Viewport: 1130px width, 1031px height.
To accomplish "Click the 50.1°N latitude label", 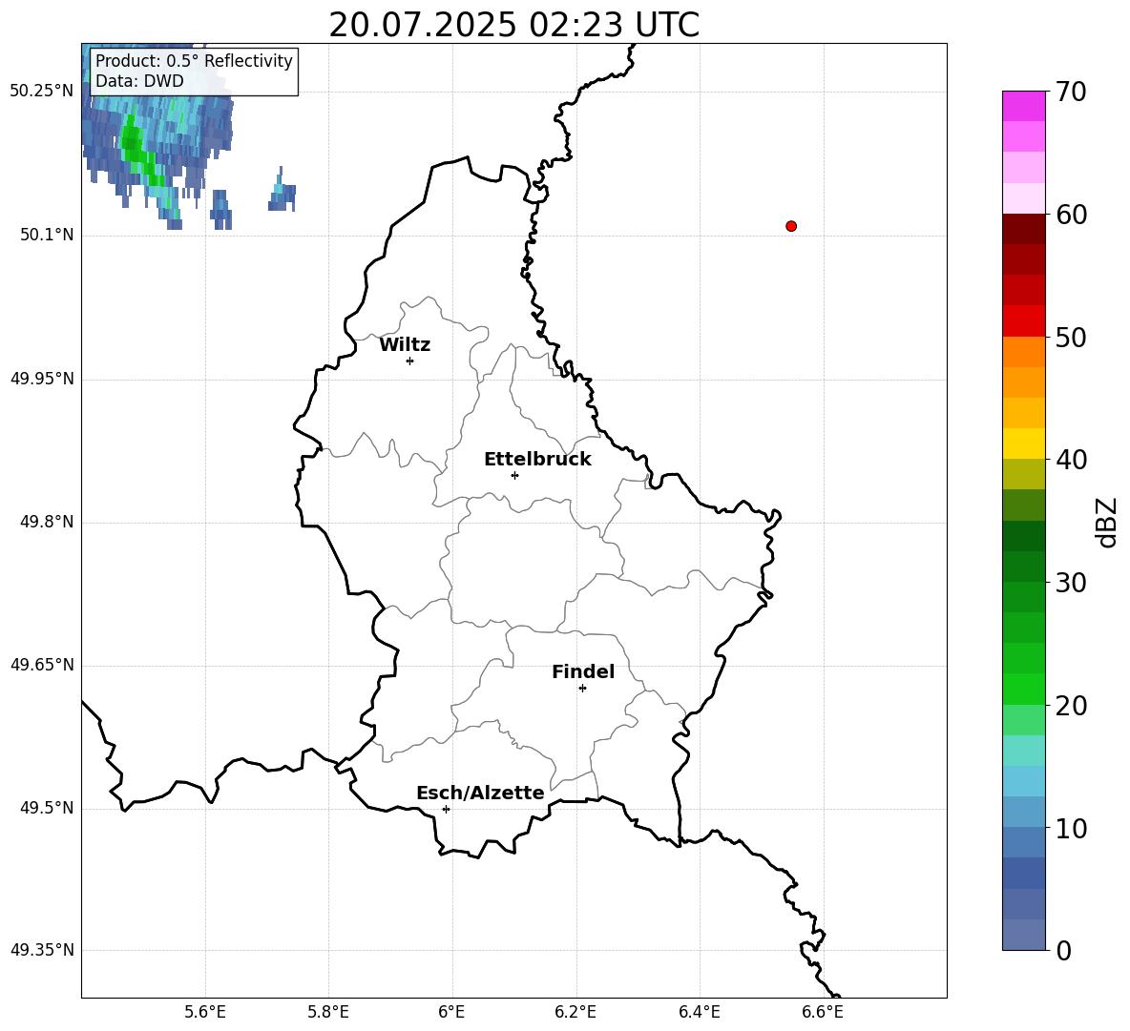I will 47,235.
